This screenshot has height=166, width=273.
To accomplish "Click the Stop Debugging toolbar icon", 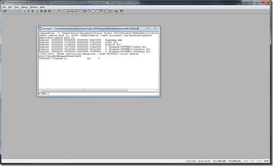I will click(32, 11).
